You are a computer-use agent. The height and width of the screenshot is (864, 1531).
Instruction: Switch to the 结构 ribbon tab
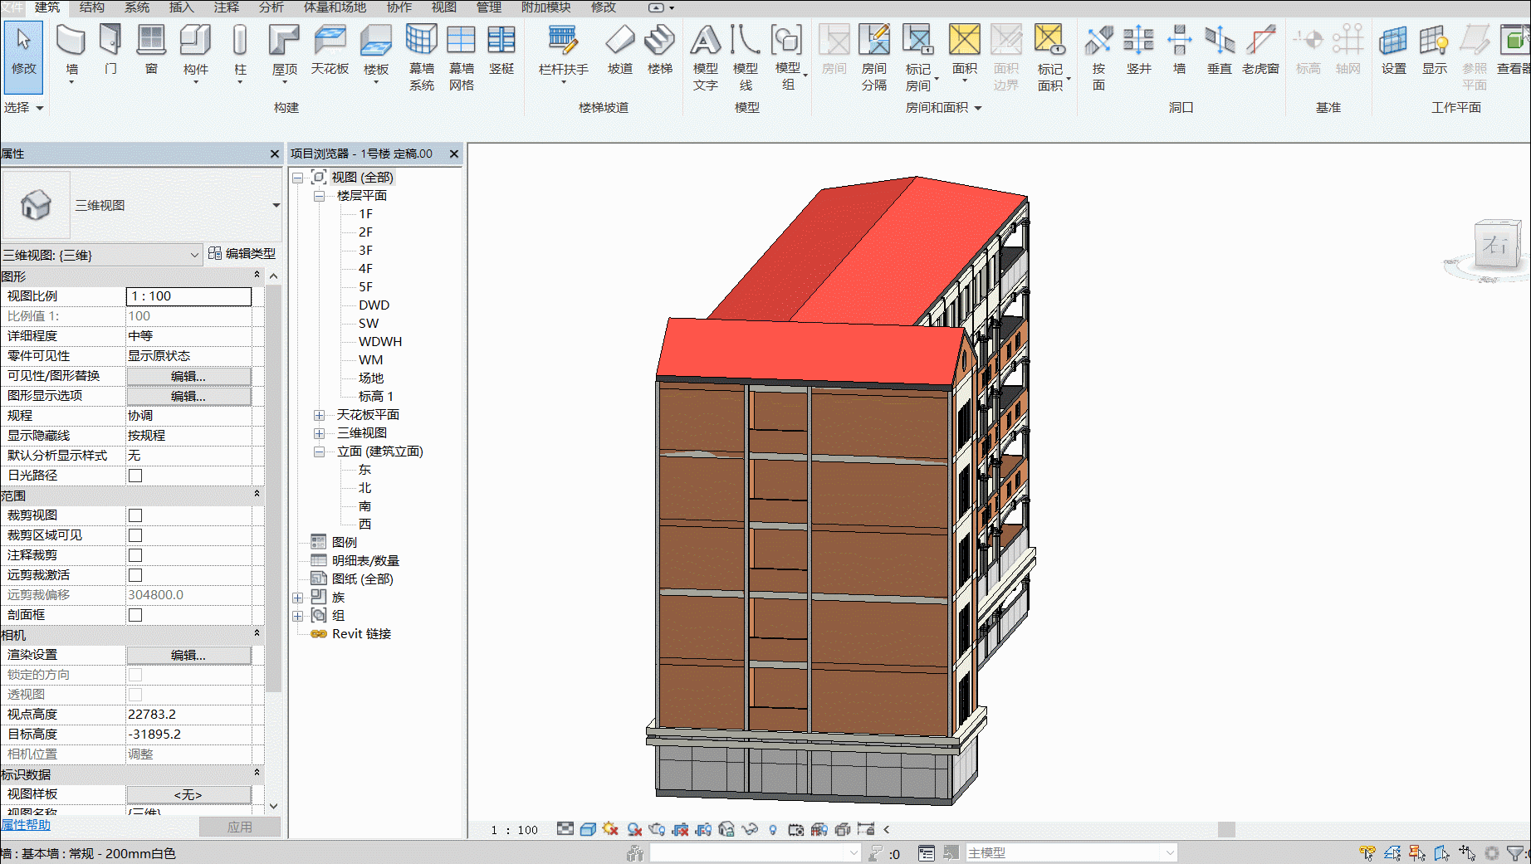point(92,7)
